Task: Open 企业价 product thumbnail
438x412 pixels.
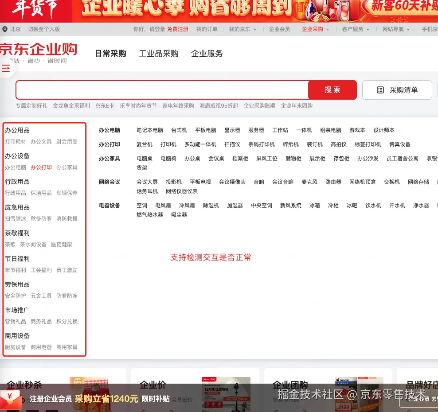Action: coord(226,394)
